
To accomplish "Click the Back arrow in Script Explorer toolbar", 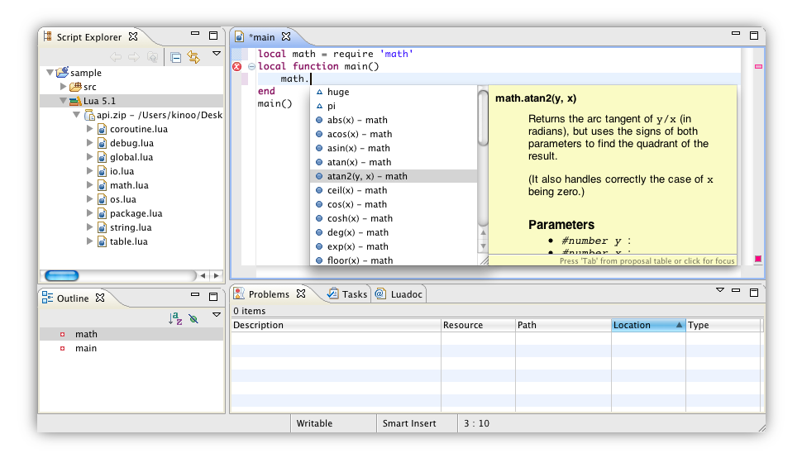I will (x=116, y=57).
